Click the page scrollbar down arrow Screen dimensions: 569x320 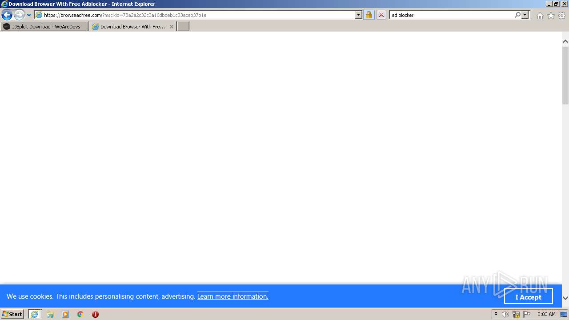click(565, 298)
